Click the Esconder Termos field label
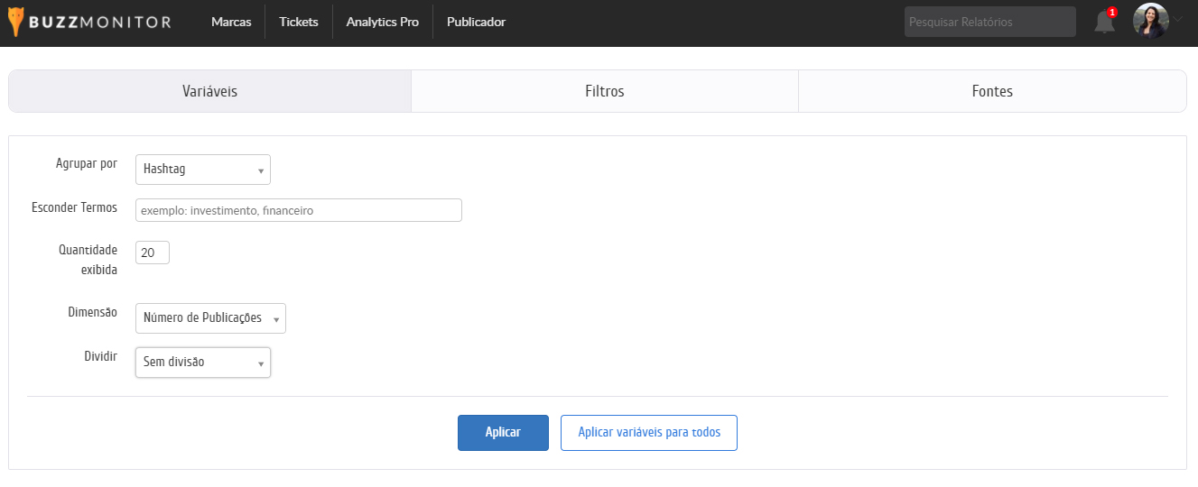Viewport: 1198px width, 487px height. pos(74,207)
